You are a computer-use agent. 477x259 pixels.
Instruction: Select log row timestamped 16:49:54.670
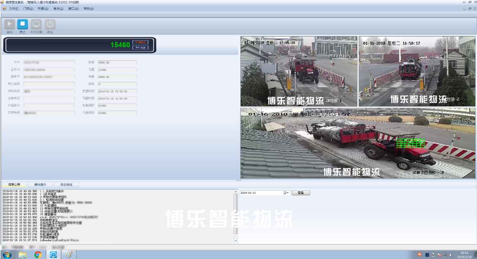[x=30, y=214]
